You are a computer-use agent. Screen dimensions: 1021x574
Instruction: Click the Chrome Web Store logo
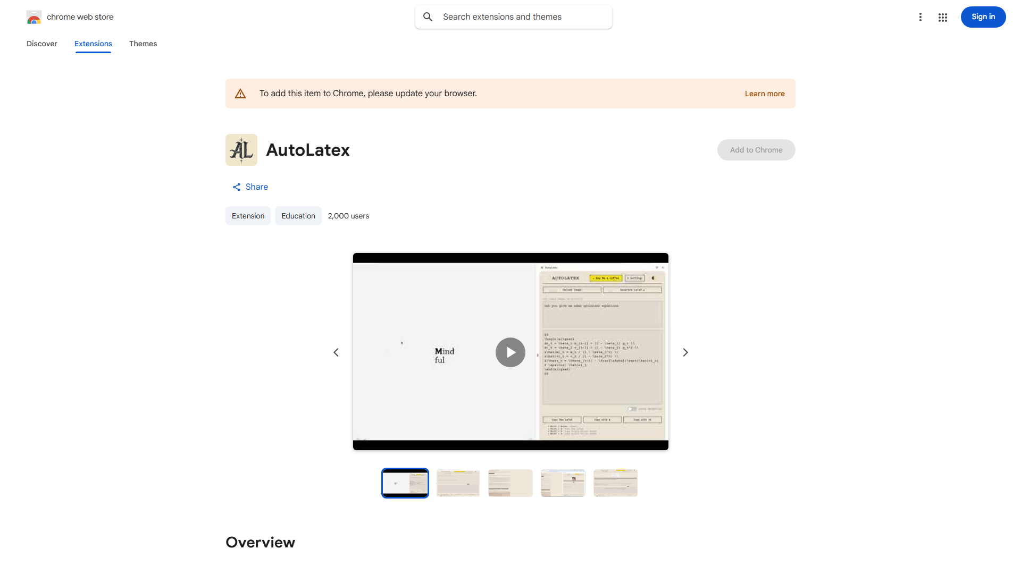[34, 16]
